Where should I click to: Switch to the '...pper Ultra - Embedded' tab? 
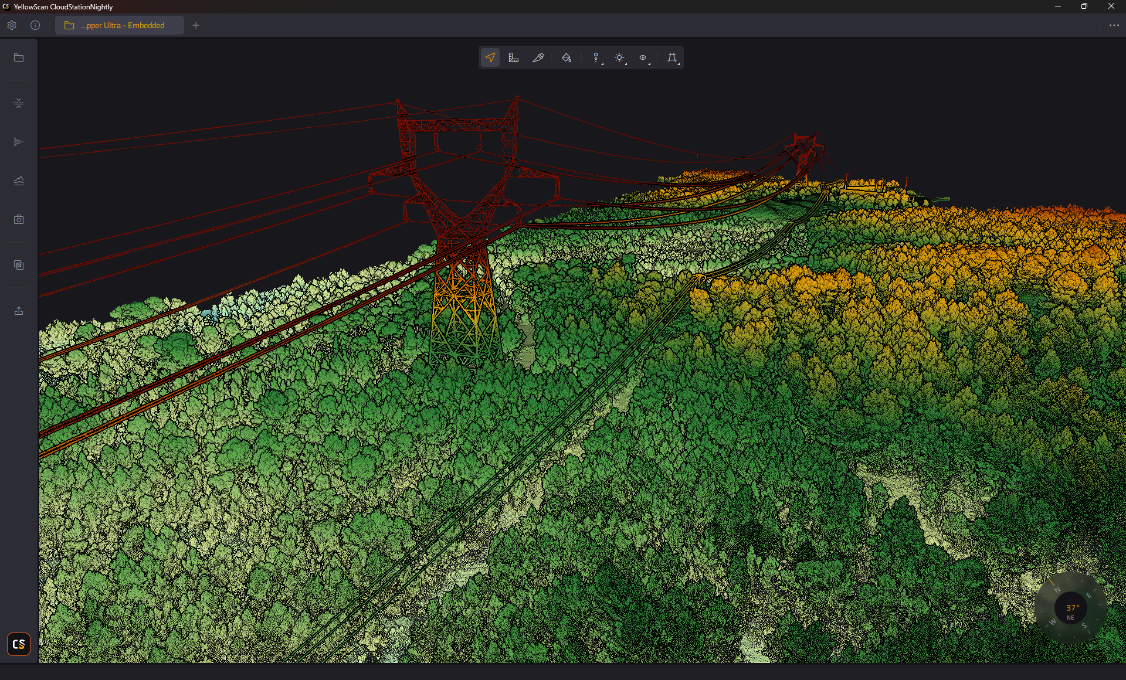coord(120,25)
